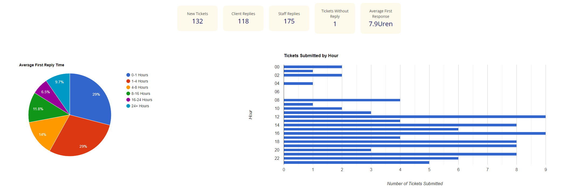The height and width of the screenshot is (190, 565).
Task: Select the 16-24 Hours legend label
Action: pos(142,100)
